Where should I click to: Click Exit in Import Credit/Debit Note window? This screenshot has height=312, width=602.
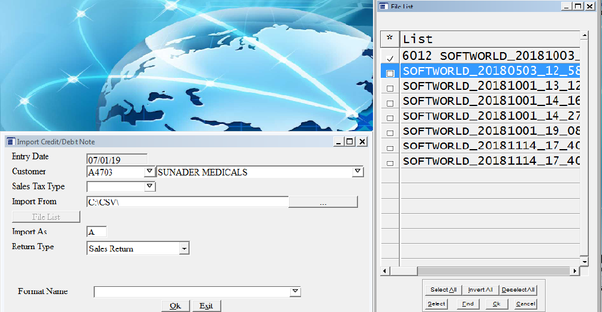(206, 306)
